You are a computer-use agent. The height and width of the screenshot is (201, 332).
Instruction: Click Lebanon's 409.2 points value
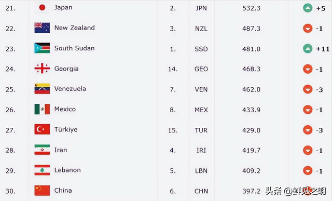[x=251, y=171]
